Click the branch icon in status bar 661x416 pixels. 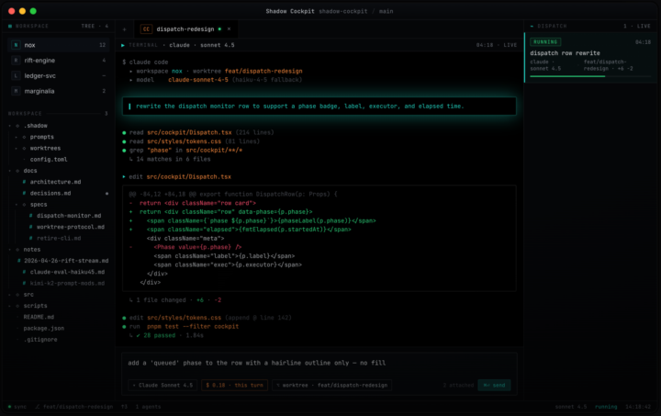pos(38,407)
